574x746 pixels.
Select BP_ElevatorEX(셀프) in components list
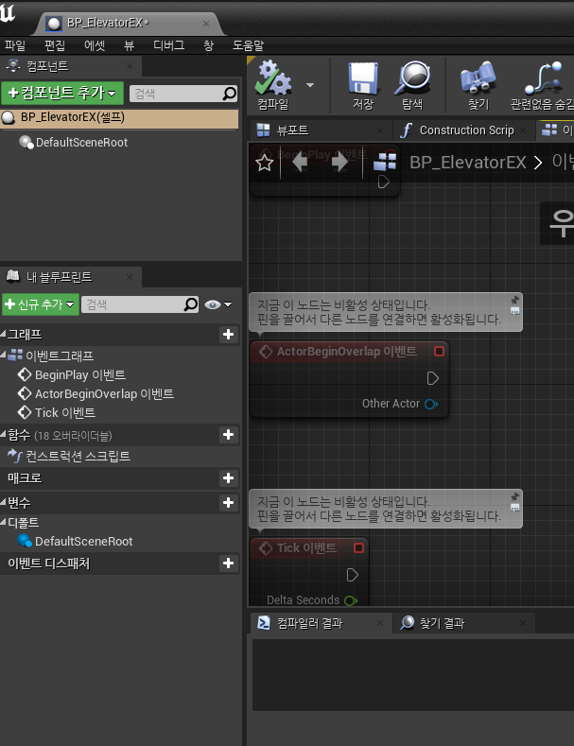[119, 118]
